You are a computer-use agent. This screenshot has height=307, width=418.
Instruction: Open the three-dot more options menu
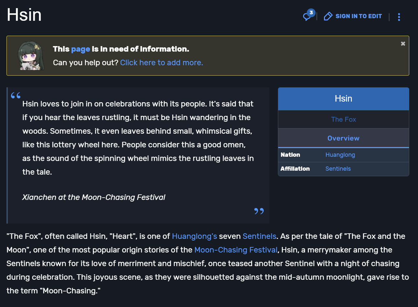point(399,17)
